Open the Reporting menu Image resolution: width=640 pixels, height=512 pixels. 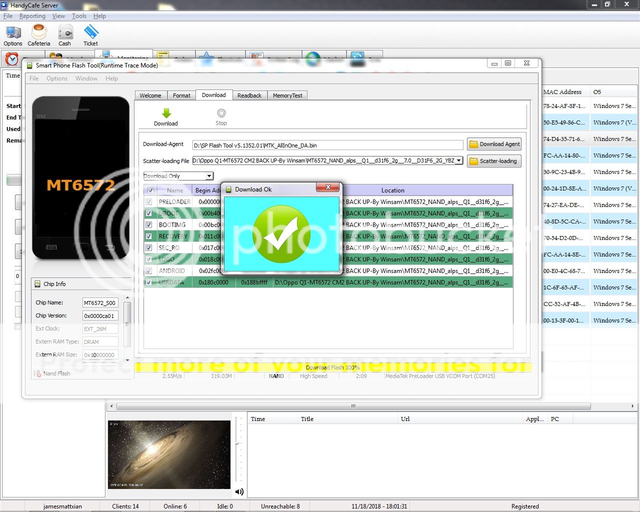32,16
